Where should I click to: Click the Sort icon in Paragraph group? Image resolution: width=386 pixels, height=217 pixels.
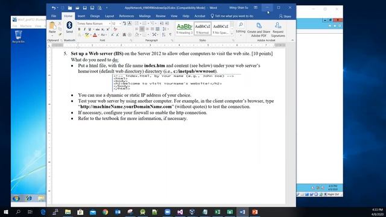tap(163, 35)
